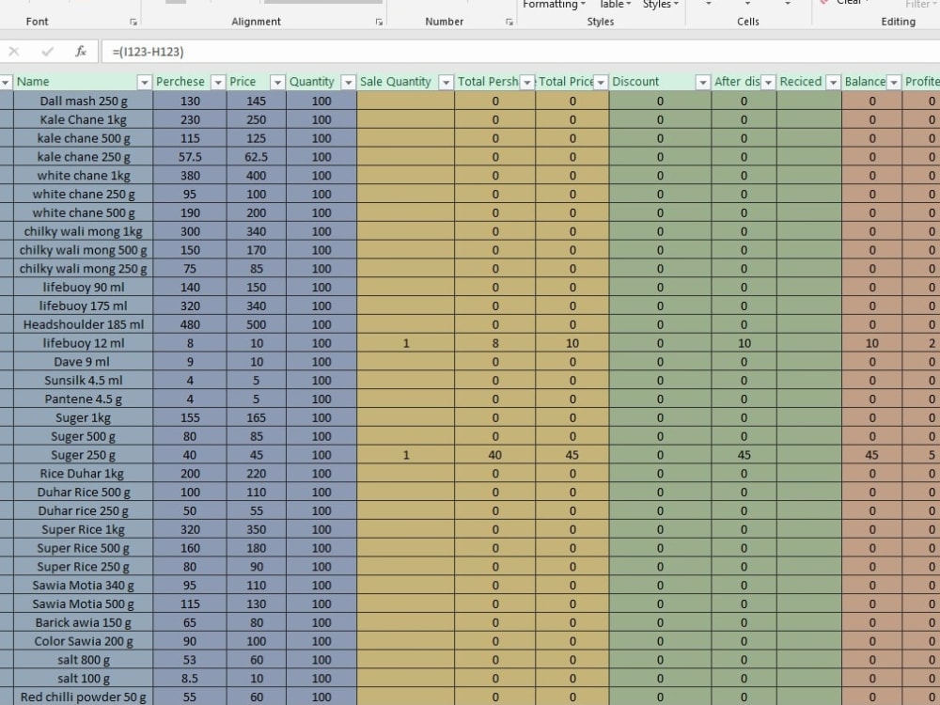Open the Perchese column filter dropdown

(218, 82)
